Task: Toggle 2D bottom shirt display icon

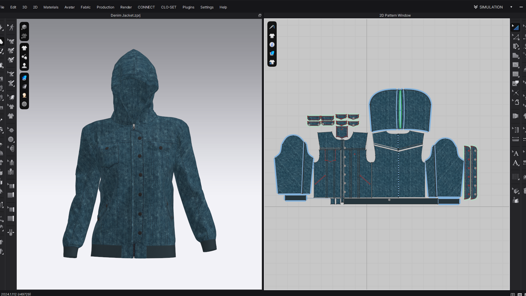Action: click(x=272, y=62)
